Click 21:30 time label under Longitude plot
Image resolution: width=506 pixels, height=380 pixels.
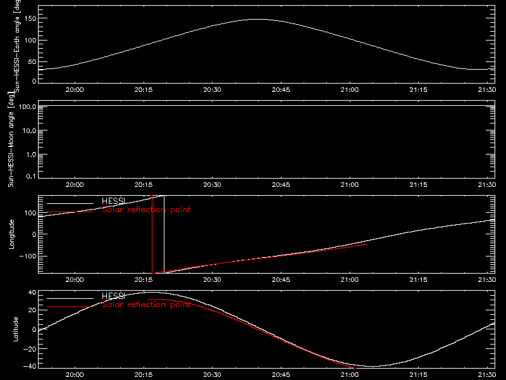point(487,279)
